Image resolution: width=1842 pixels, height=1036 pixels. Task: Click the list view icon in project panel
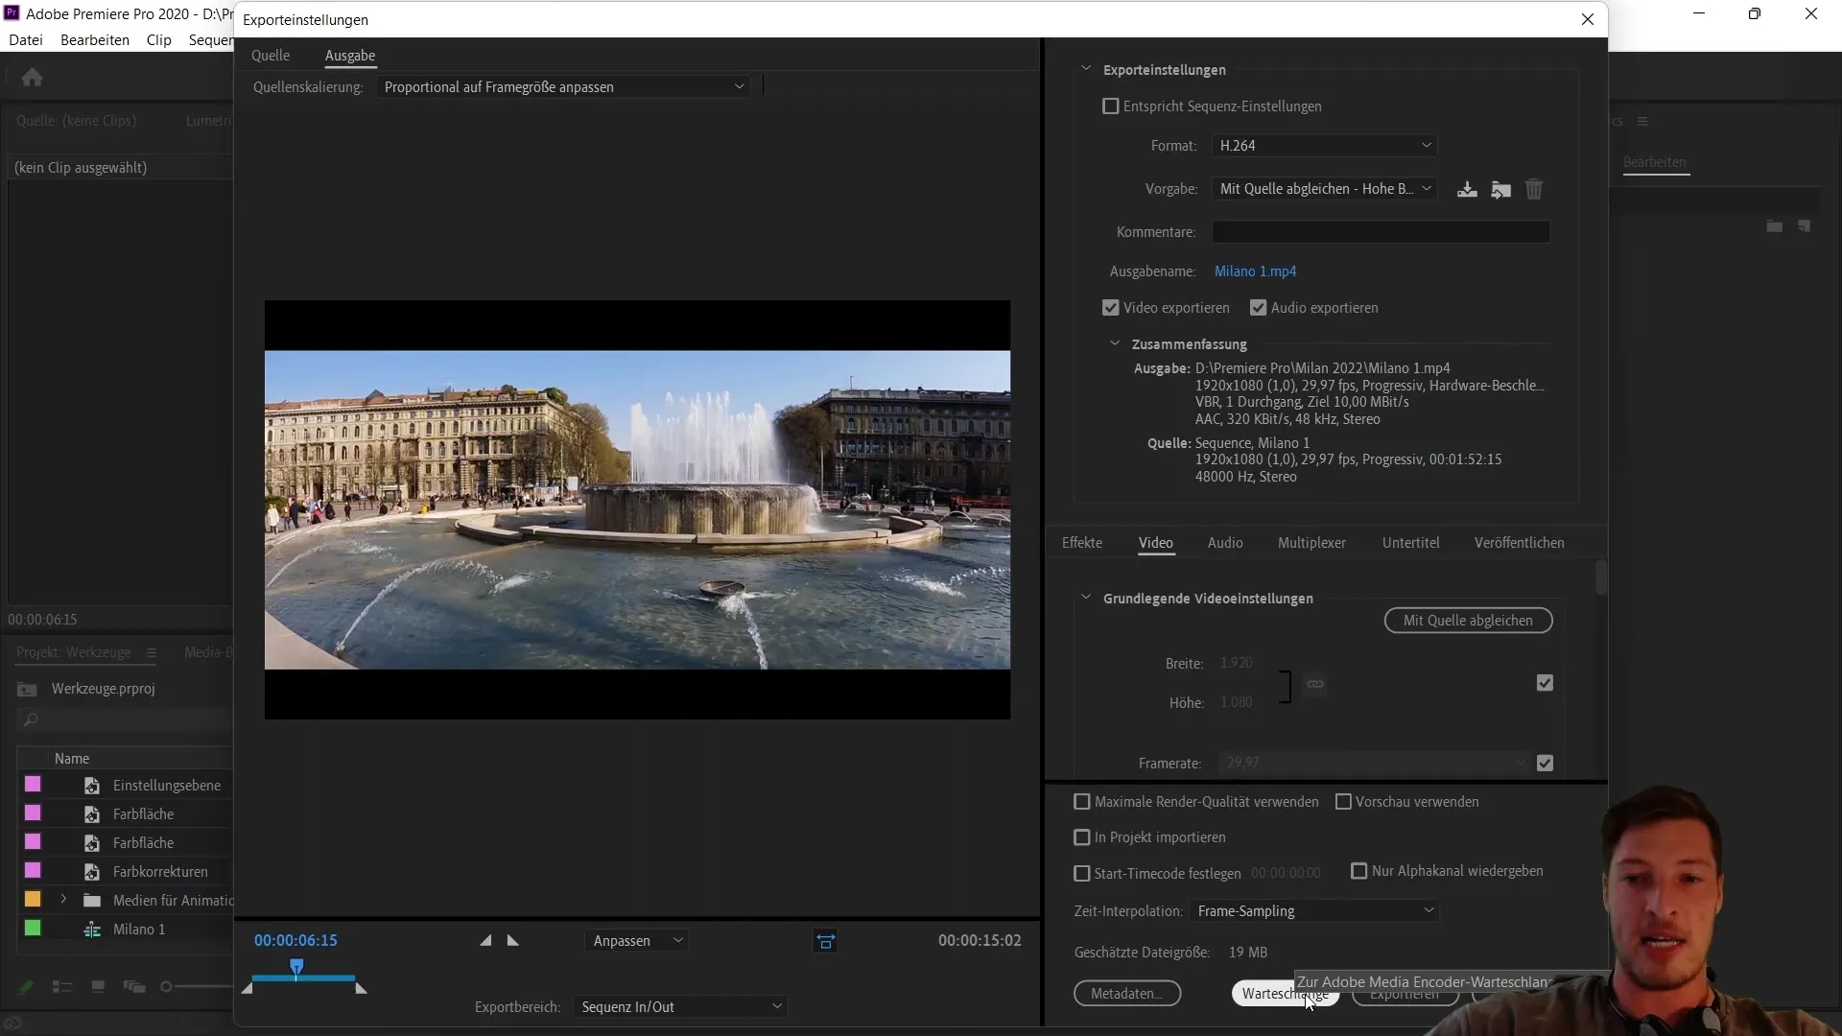click(x=62, y=986)
